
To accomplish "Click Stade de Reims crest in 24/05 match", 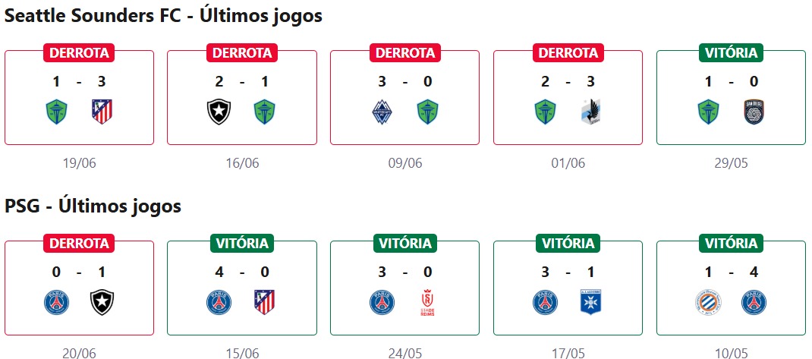I will 428,303.
